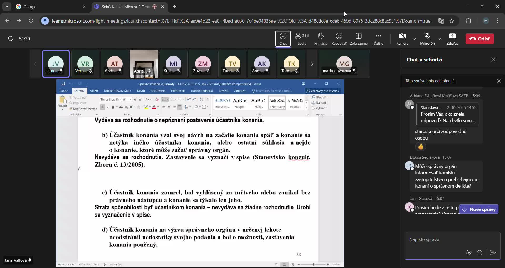Click the subscript formatting icon

pos(126,107)
